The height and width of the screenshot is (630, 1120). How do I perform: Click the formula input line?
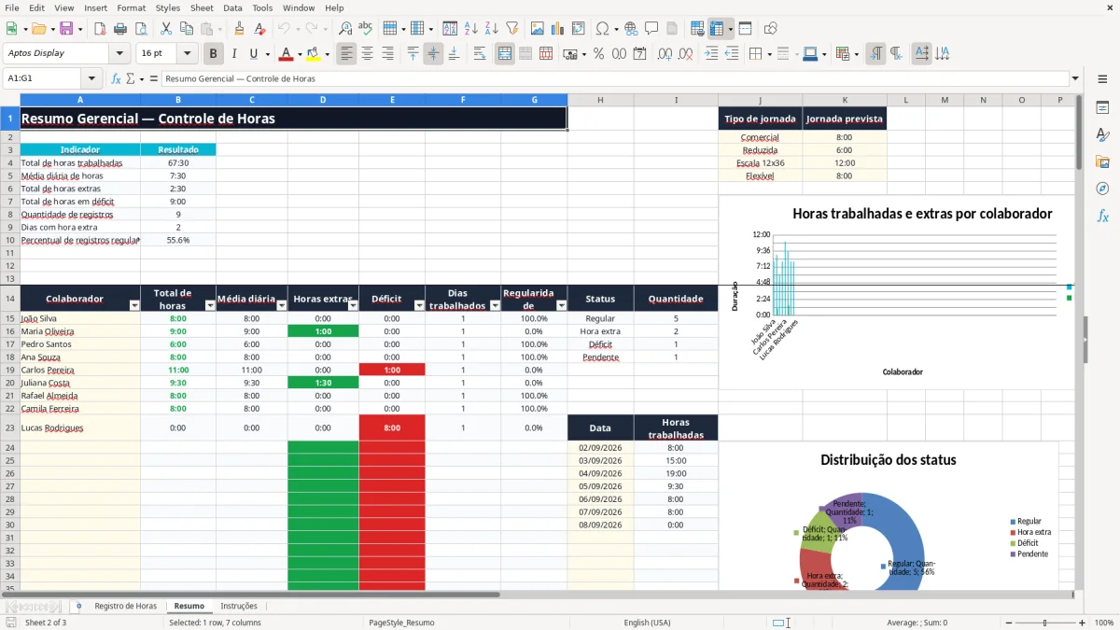[614, 78]
